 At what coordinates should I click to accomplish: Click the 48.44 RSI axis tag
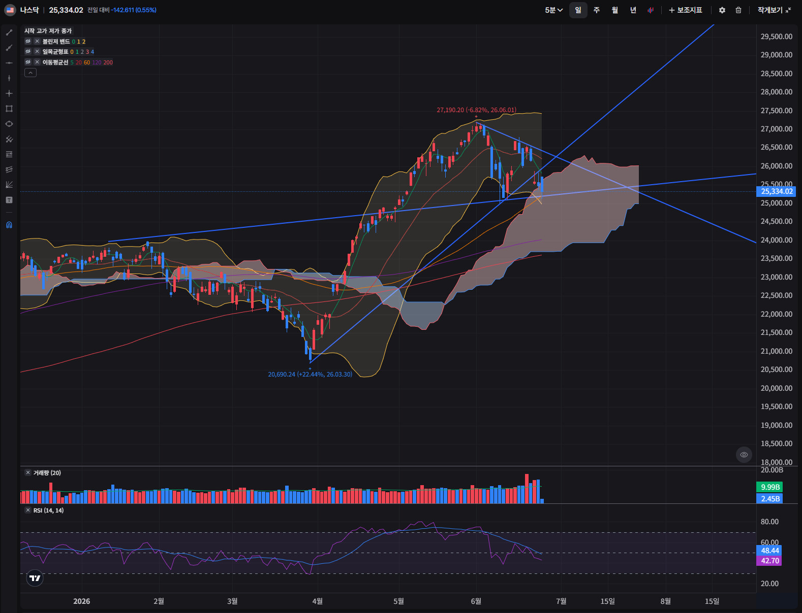coord(769,551)
